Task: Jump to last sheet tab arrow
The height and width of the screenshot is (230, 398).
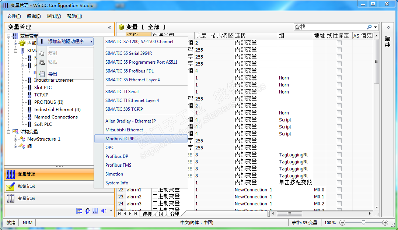Action: click(x=136, y=214)
